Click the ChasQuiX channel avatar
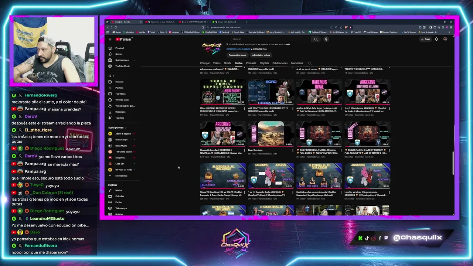The image size is (473, 266). [x=212, y=48]
